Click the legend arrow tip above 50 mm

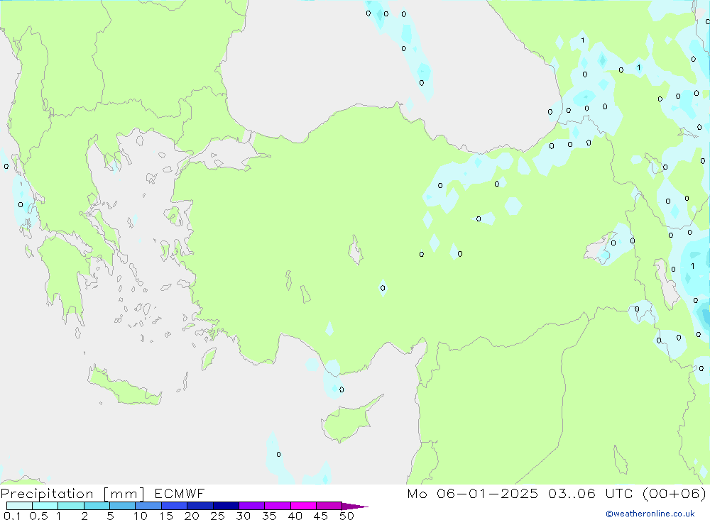click(356, 507)
